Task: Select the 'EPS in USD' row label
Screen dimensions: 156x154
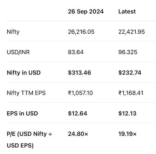Action: (22, 113)
